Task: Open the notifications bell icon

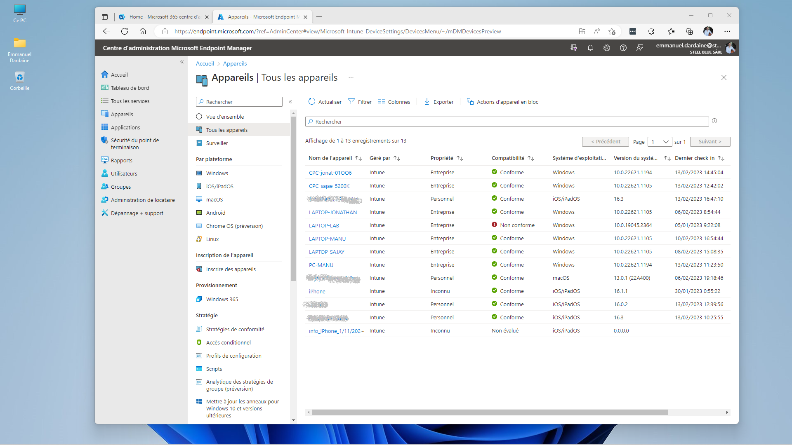Action: tap(590, 48)
